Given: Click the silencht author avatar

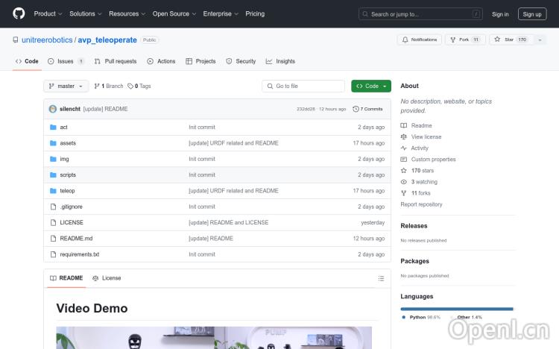Looking at the screenshot, I should click(53, 109).
